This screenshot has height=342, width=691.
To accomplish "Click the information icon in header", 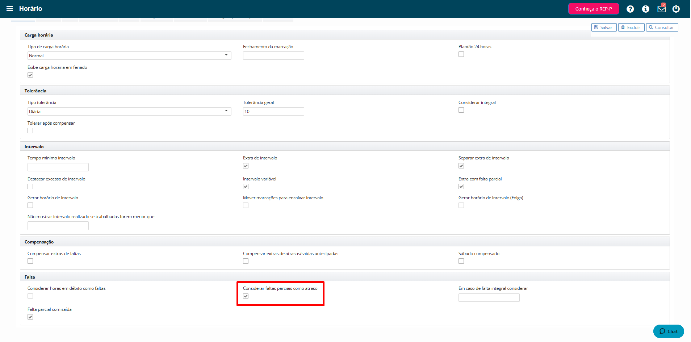I will (646, 9).
